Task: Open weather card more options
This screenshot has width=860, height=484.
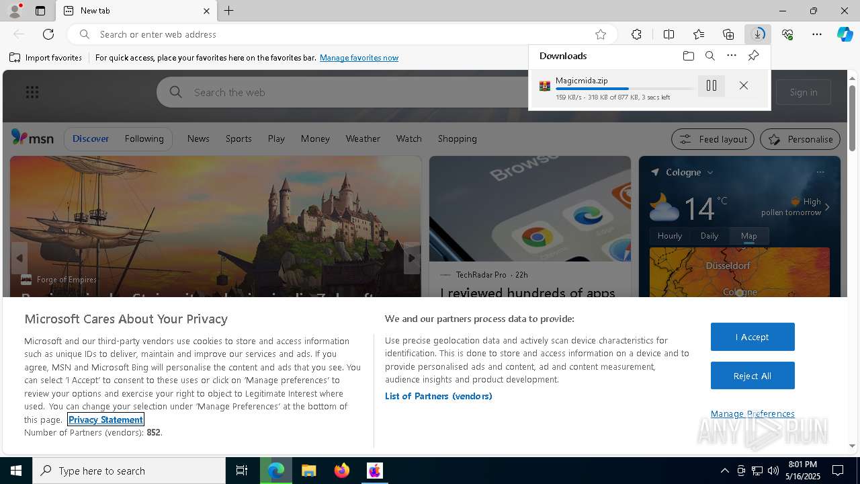Action: coord(820,172)
